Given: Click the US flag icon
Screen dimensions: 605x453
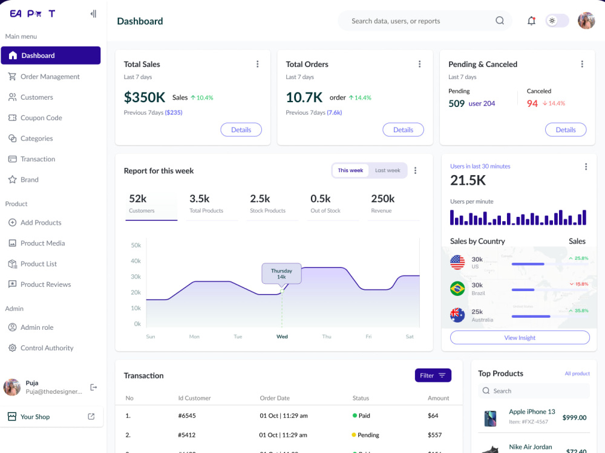Looking at the screenshot, I should (x=457, y=263).
